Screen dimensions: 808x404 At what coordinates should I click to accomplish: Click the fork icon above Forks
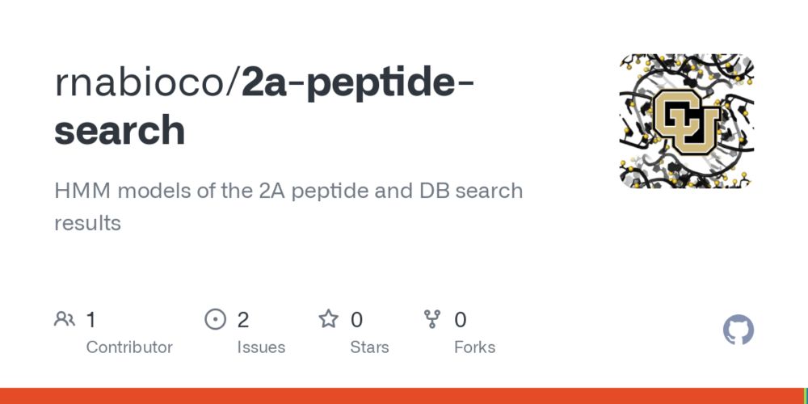point(432,319)
